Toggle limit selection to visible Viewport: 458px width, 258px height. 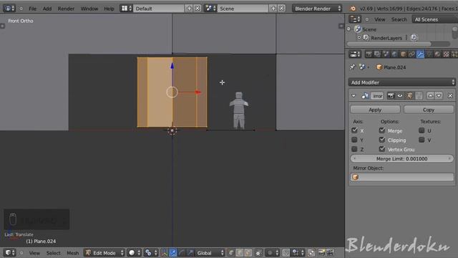258,252
